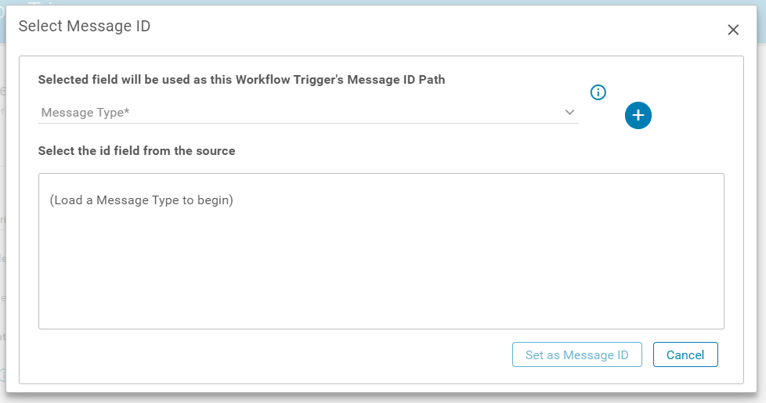Click Set as Message ID button
Viewport: 766px width, 403px height.
[576, 354]
